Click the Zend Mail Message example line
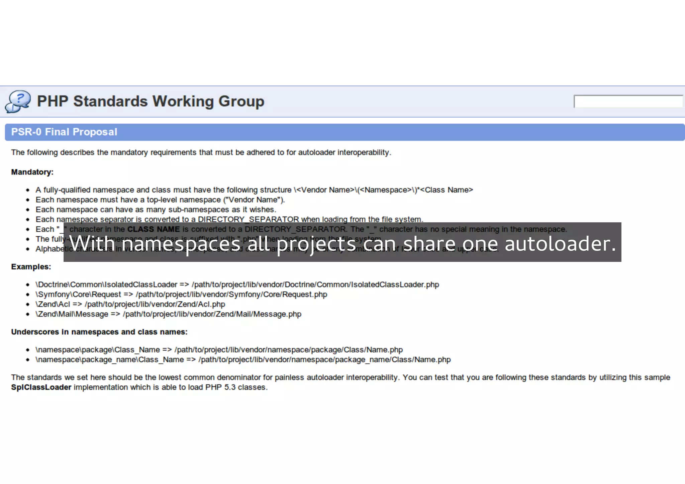 (x=168, y=314)
